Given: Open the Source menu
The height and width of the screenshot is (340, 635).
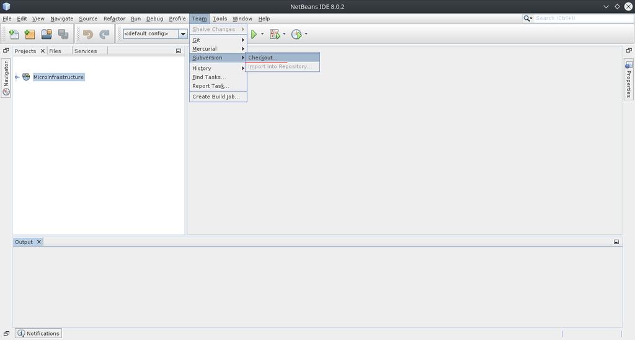Looking at the screenshot, I should pyautogui.click(x=88, y=19).
